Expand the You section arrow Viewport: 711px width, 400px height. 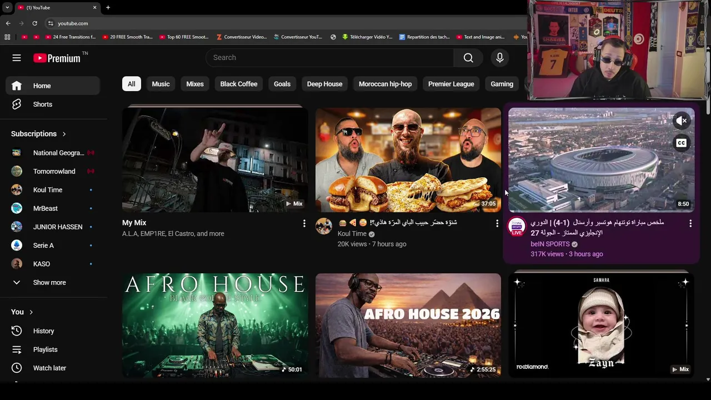[x=31, y=312]
